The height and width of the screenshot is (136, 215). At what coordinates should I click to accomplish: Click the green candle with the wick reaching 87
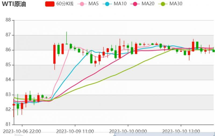point(67,44)
